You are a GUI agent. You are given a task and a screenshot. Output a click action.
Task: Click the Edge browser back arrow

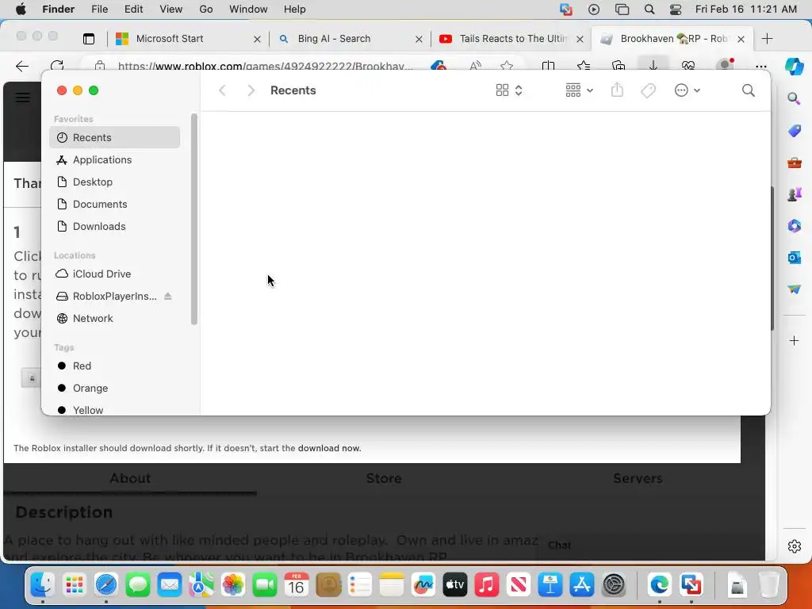coord(22,66)
